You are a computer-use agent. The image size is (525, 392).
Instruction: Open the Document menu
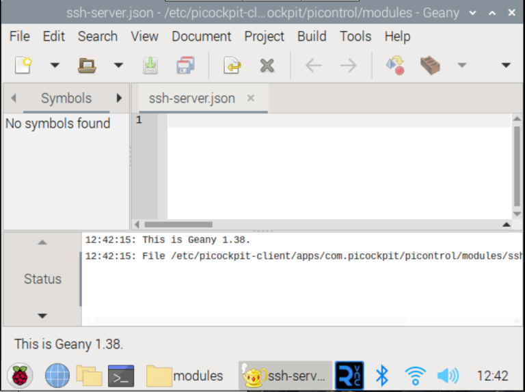[201, 36]
